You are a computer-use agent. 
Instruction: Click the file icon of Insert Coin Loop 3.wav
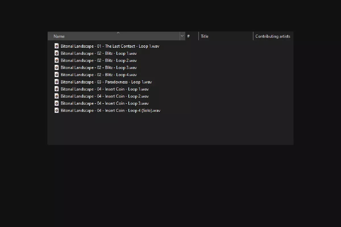click(x=57, y=103)
